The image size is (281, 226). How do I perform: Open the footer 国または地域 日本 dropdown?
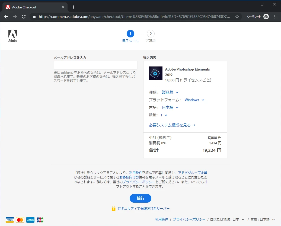[x=227, y=219]
